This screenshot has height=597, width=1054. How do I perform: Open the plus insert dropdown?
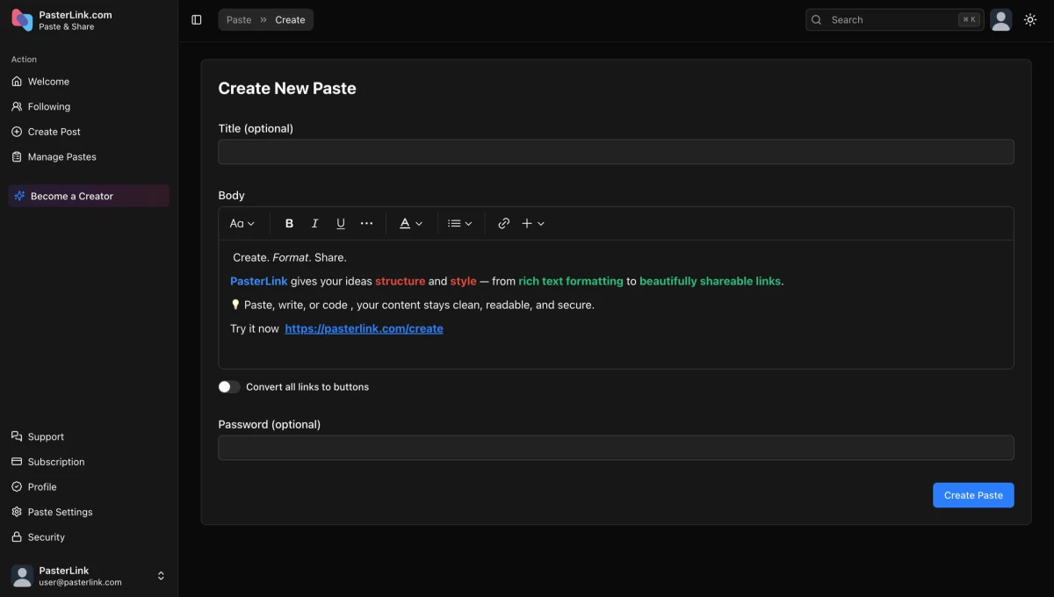533,224
